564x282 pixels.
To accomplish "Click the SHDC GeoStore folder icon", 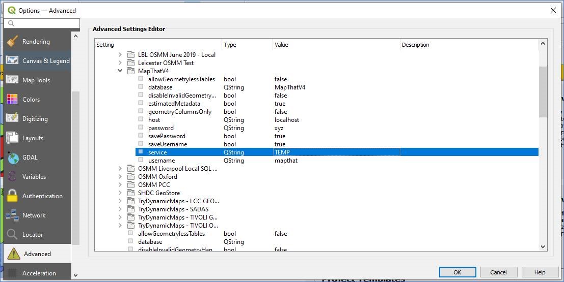I will [x=131, y=193].
